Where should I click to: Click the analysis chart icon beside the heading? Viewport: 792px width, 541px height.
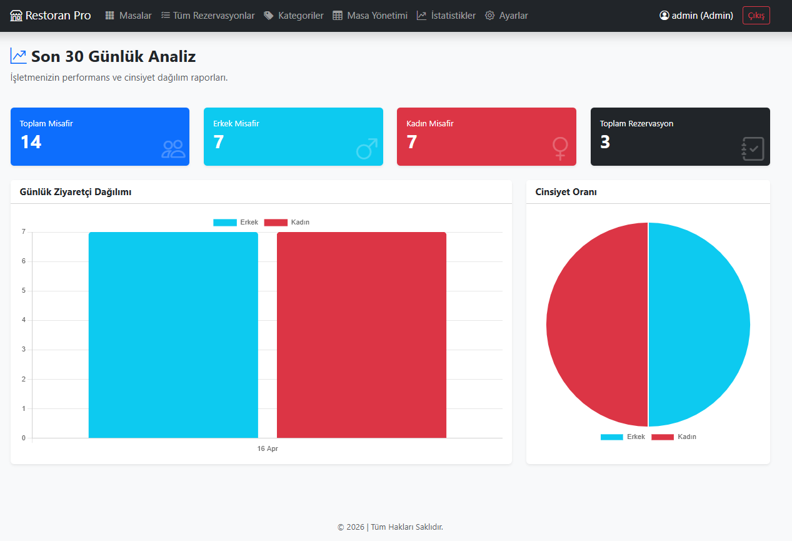pyautogui.click(x=19, y=56)
